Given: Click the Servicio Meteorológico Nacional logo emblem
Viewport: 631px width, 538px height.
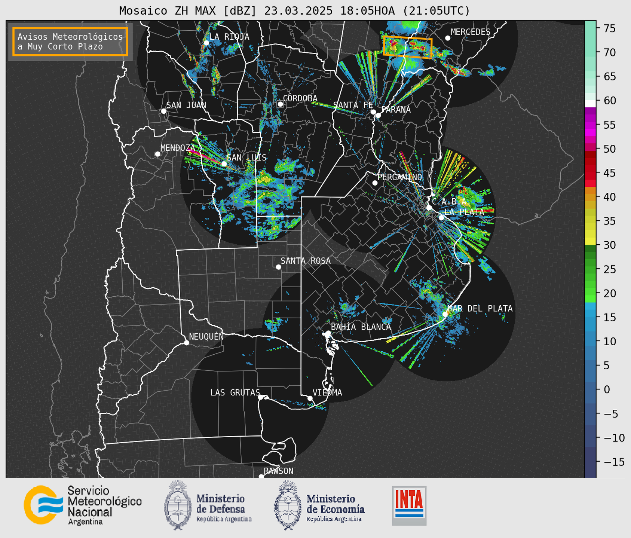Looking at the screenshot, I should [x=43, y=505].
